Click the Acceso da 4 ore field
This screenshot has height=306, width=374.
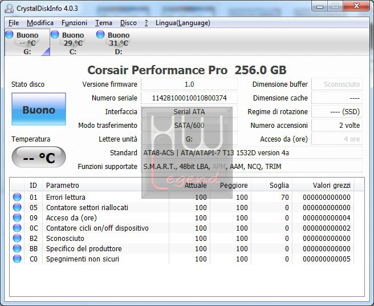(337, 139)
